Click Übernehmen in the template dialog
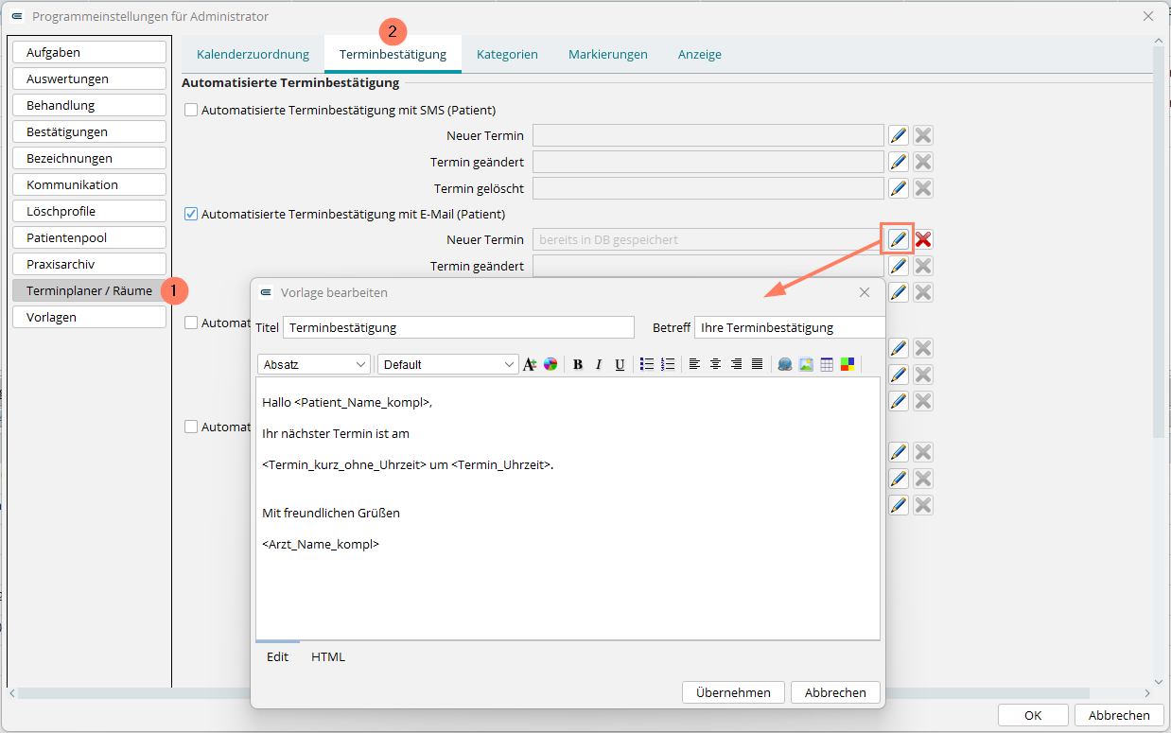Viewport: 1171px width, 733px height. (733, 692)
